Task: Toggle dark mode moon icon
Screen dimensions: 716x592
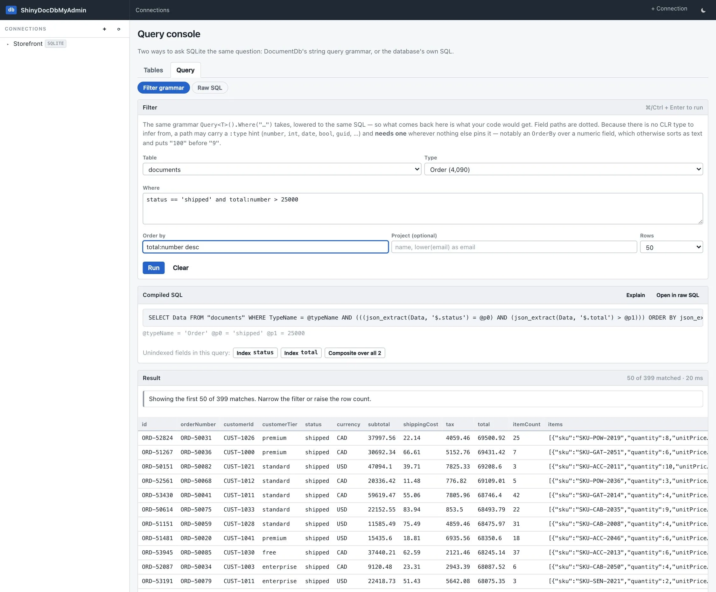Action: tap(703, 10)
